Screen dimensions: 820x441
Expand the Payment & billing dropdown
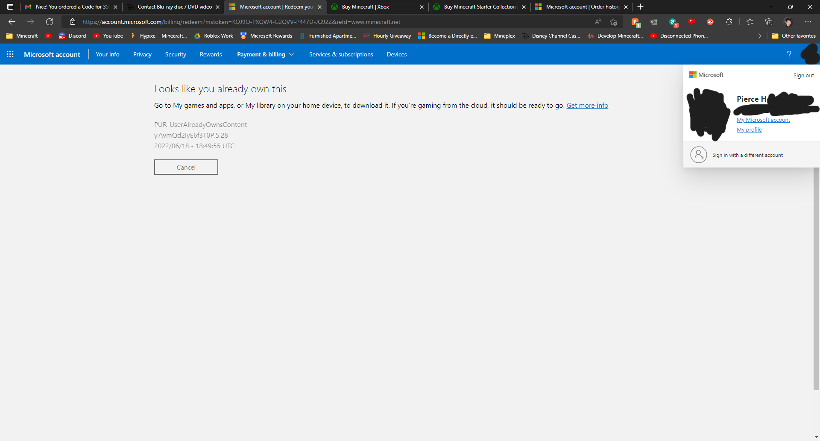click(265, 54)
